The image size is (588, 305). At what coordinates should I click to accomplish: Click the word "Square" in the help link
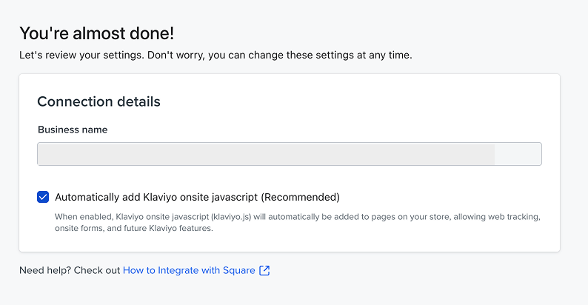coord(238,271)
